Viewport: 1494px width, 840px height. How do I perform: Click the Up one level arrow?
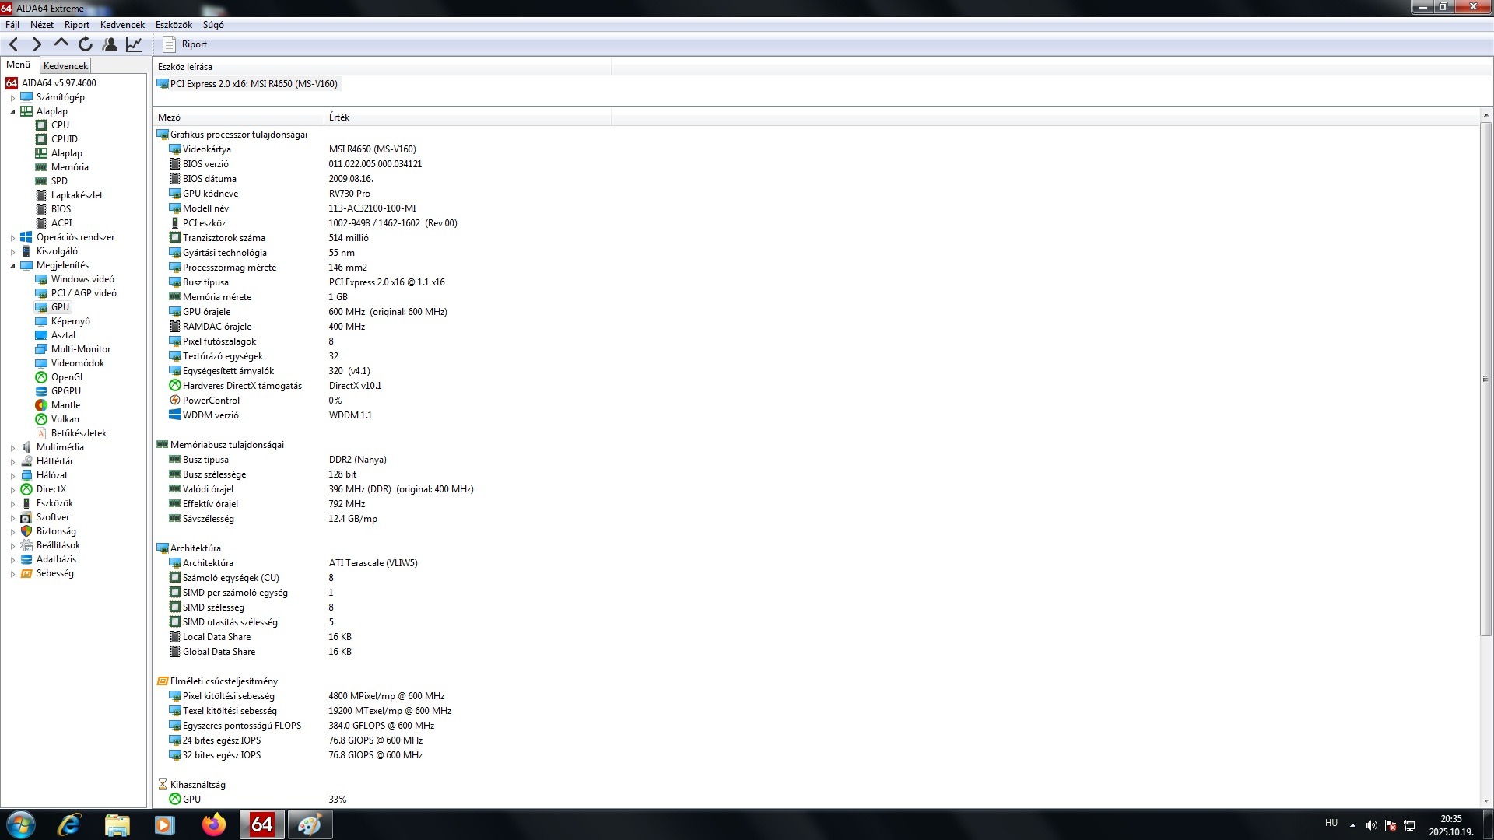(x=61, y=44)
